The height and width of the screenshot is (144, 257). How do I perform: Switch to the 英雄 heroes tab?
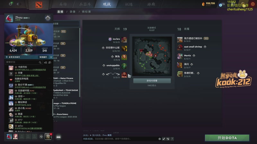point(63,4)
